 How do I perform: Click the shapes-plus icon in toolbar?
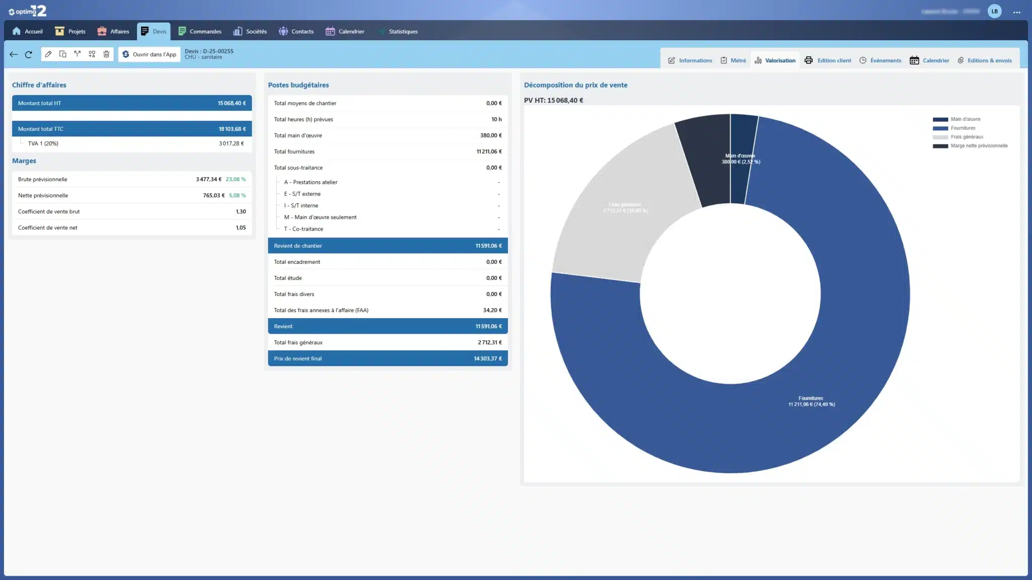click(x=92, y=54)
